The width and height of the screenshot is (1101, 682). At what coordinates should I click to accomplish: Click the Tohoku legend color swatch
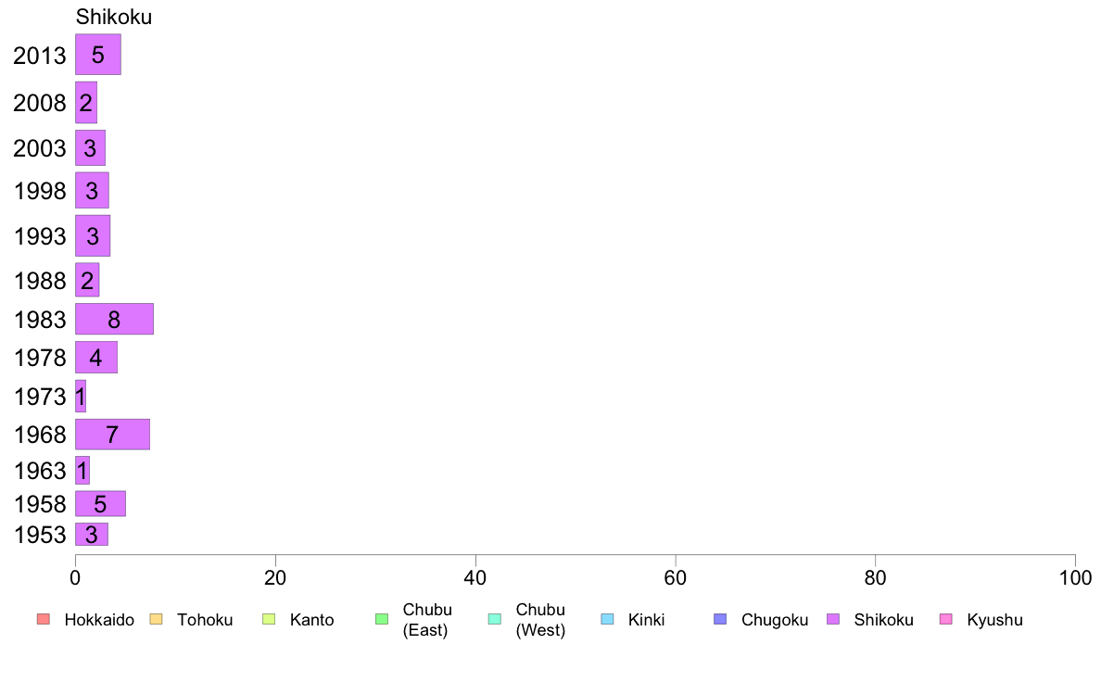[x=156, y=619]
